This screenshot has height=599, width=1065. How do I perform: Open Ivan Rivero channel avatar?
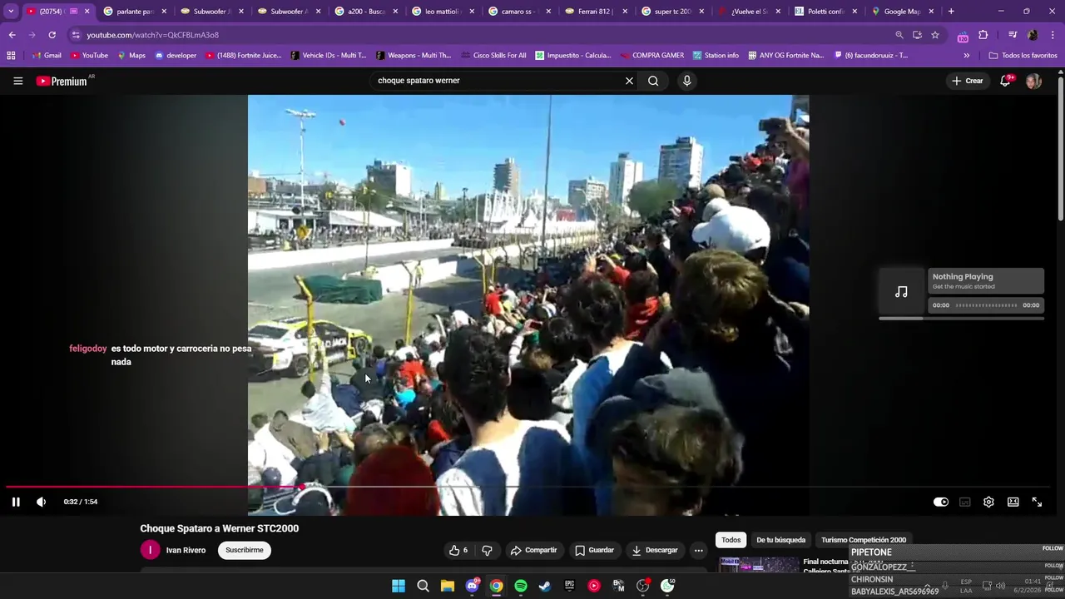(x=150, y=550)
